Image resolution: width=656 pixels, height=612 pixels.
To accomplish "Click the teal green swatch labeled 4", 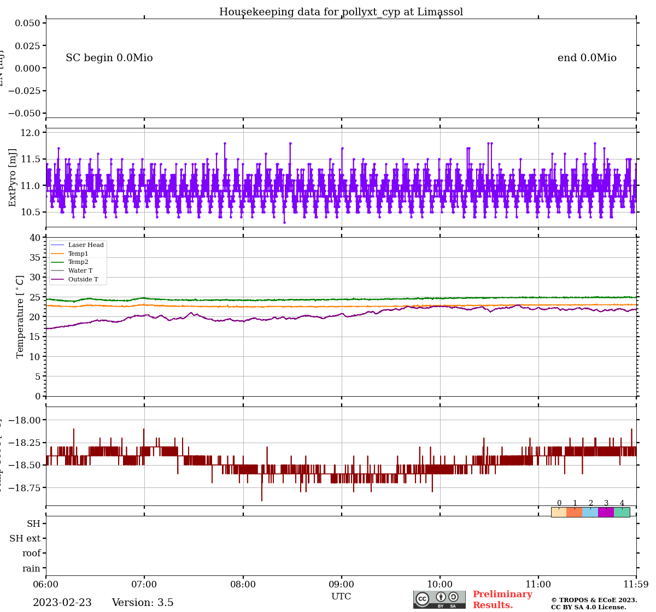I will click(622, 512).
